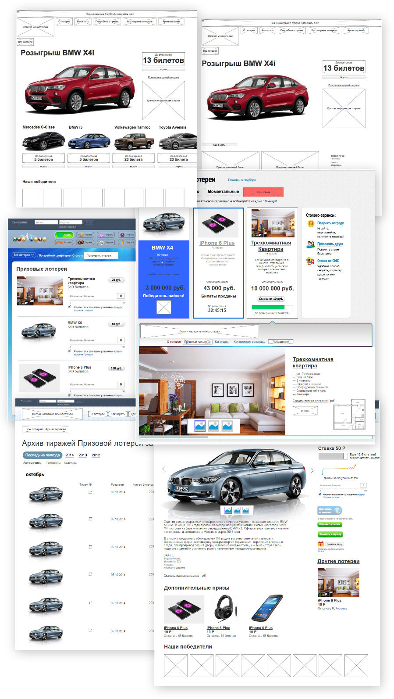Click the Stoloto logo on Призовые лотереи page
This screenshot has width=394, height=699.
pyautogui.click(x=29, y=238)
